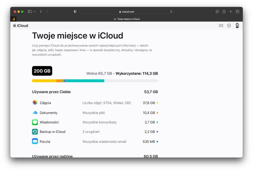
Task: Select the Wiadomości row label
Action: coord(49,122)
